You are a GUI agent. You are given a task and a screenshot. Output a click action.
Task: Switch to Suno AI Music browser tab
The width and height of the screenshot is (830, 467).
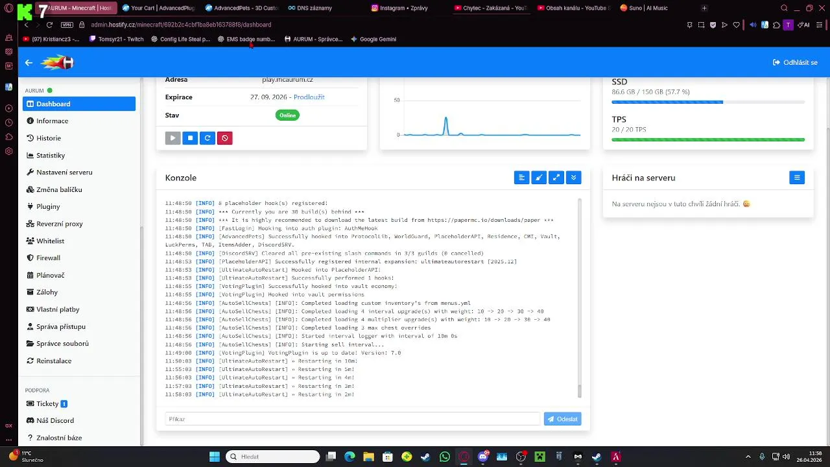click(655, 8)
